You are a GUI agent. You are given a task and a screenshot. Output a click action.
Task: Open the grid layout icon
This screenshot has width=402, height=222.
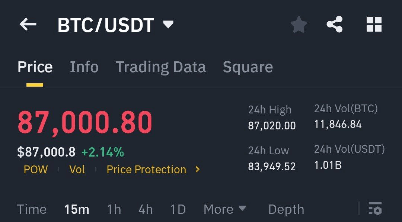point(374,25)
